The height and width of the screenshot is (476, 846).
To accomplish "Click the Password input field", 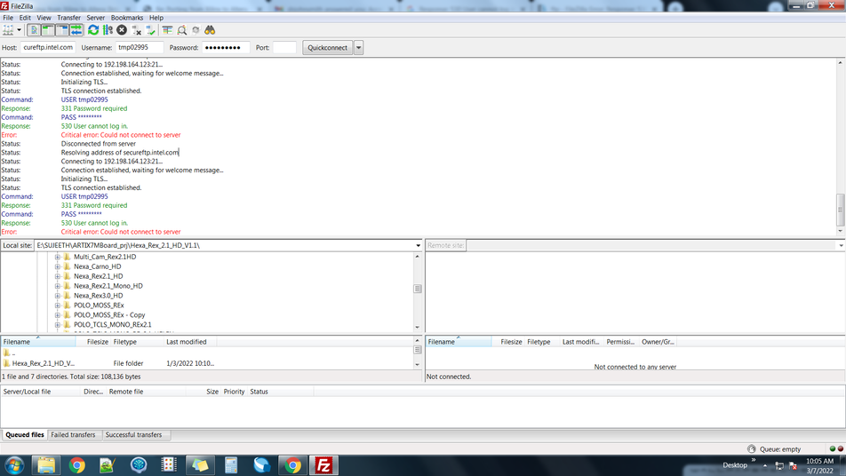I will pos(226,47).
